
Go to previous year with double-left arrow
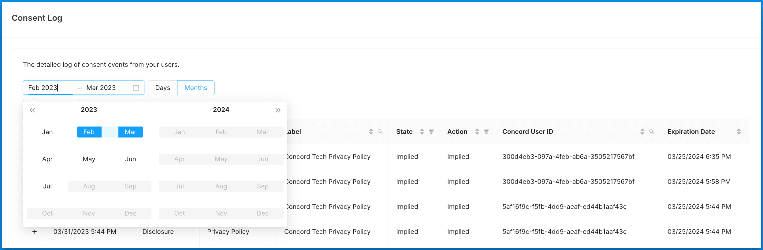[x=32, y=110]
